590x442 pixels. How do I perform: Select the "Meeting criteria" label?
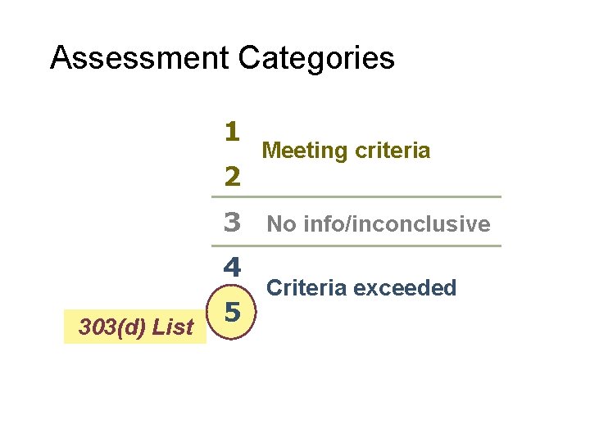point(345,151)
